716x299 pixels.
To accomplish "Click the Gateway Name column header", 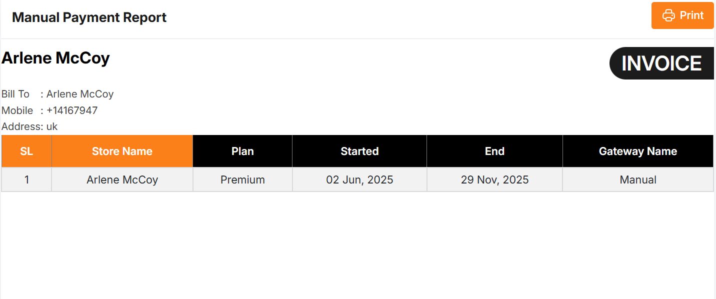I will tap(637, 151).
